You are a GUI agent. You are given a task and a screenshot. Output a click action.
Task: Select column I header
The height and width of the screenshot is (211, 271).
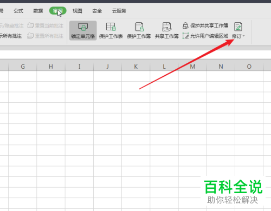click(79, 67)
